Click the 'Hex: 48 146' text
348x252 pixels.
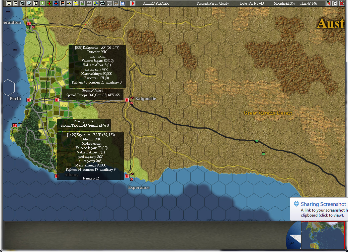coord(309,3)
